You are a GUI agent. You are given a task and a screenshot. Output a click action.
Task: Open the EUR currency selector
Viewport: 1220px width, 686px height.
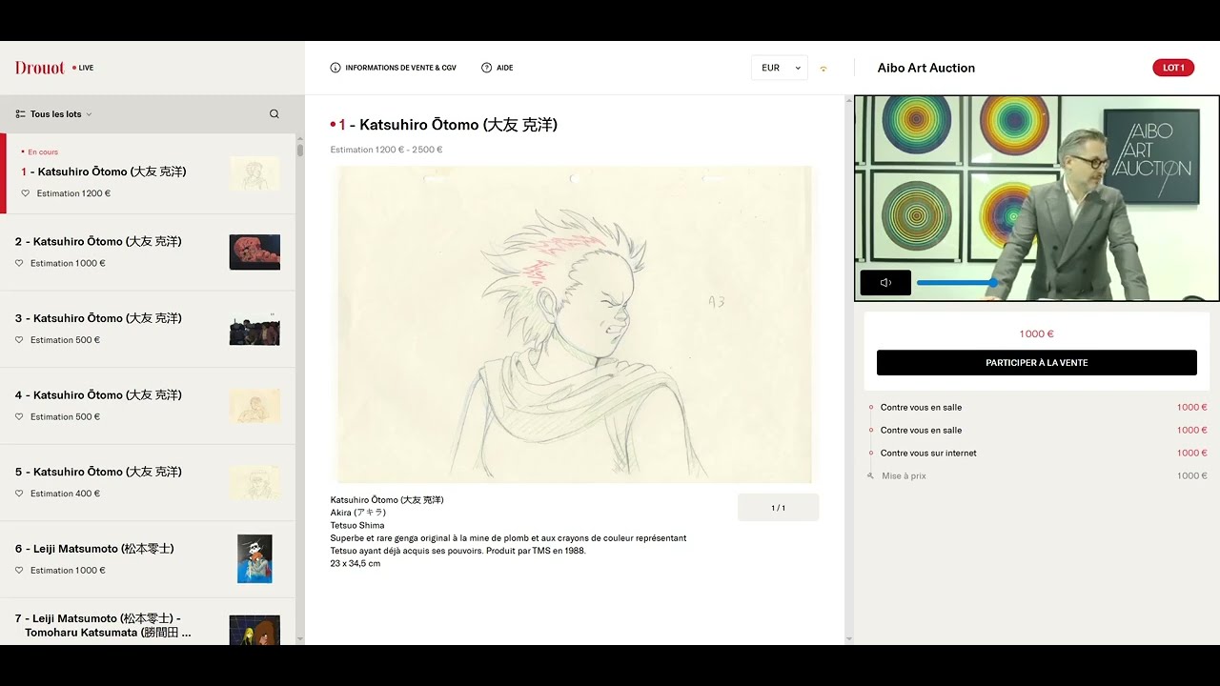780,68
